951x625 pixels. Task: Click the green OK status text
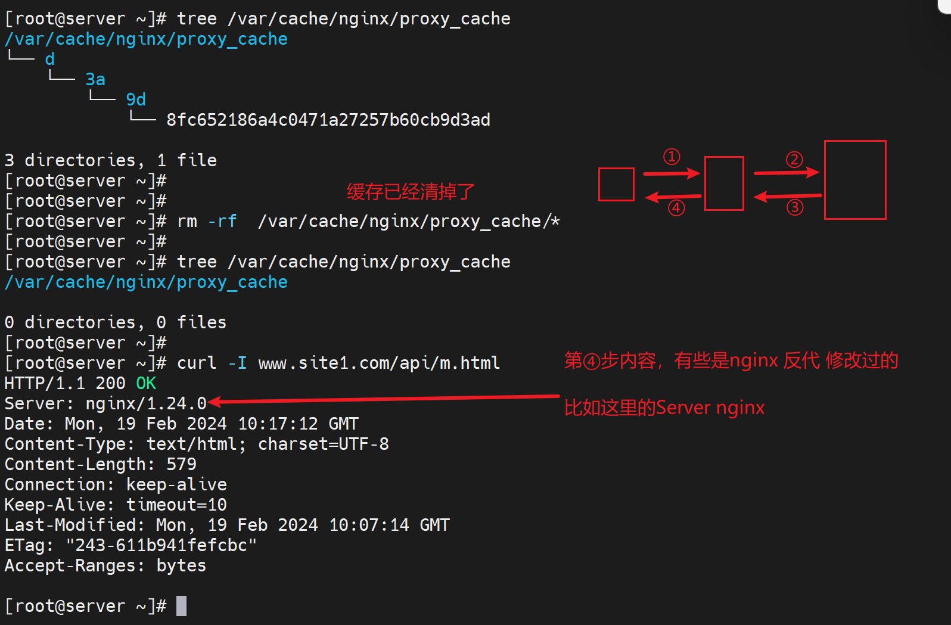pyautogui.click(x=146, y=383)
